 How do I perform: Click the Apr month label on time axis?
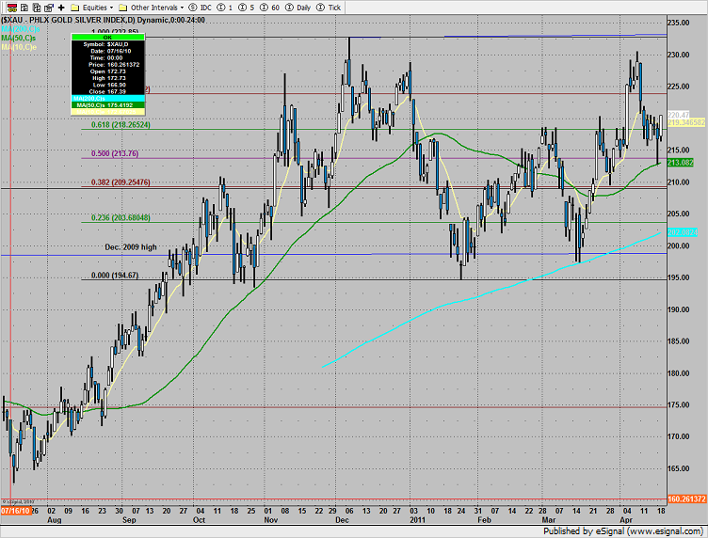click(626, 520)
